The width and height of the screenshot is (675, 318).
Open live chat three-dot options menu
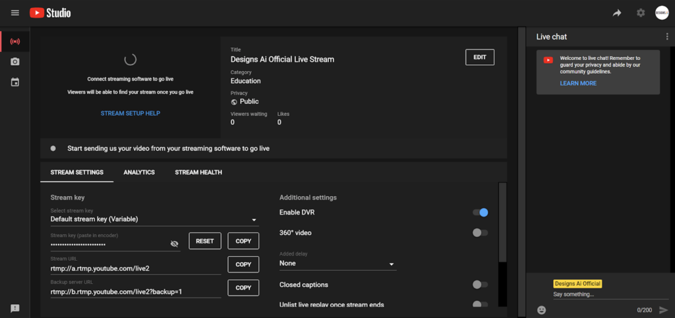pos(667,37)
